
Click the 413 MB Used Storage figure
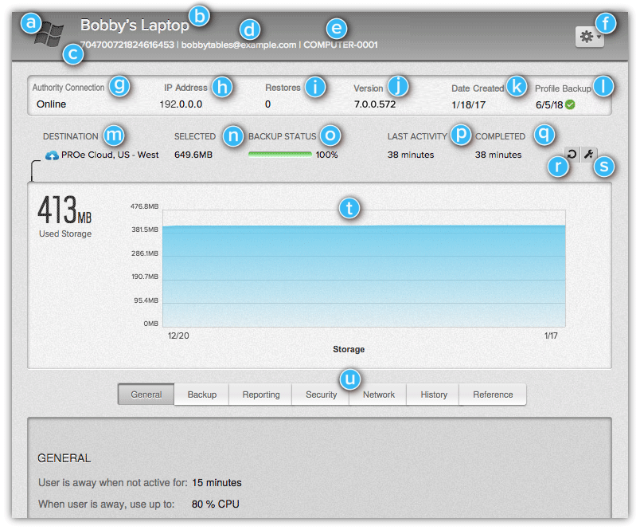pyautogui.click(x=66, y=211)
